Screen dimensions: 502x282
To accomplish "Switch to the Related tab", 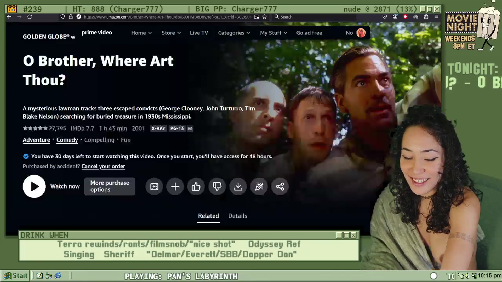I will [x=208, y=216].
